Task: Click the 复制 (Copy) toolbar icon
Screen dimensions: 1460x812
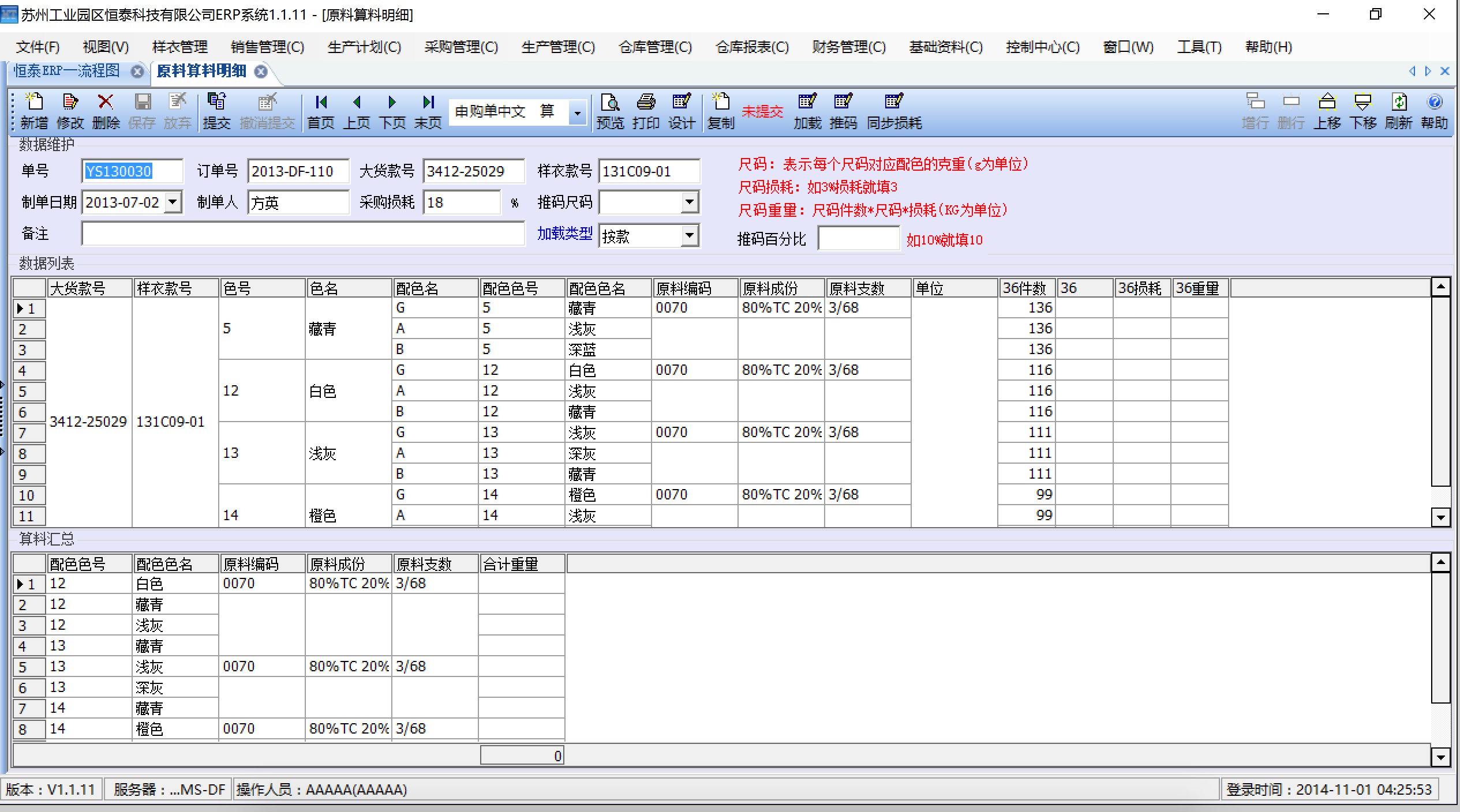Action: [721, 111]
